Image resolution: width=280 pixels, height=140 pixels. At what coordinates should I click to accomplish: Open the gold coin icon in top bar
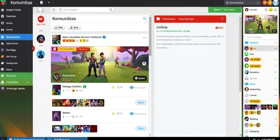pyautogui.click(x=270, y=3)
